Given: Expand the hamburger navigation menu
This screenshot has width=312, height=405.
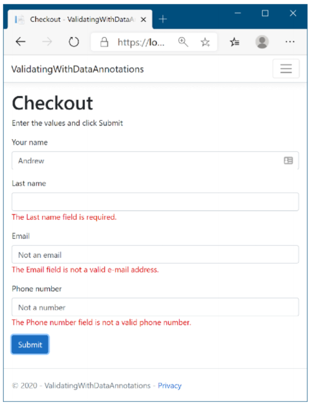Looking at the screenshot, I should point(286,69).
